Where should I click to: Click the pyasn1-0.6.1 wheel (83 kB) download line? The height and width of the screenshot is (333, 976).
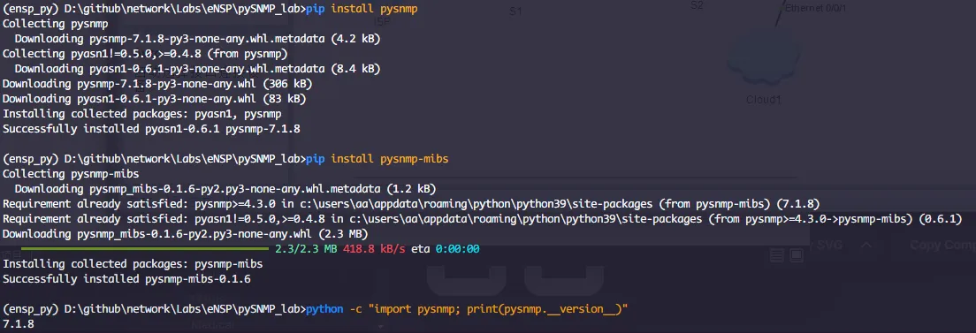(x=155, y=98)
